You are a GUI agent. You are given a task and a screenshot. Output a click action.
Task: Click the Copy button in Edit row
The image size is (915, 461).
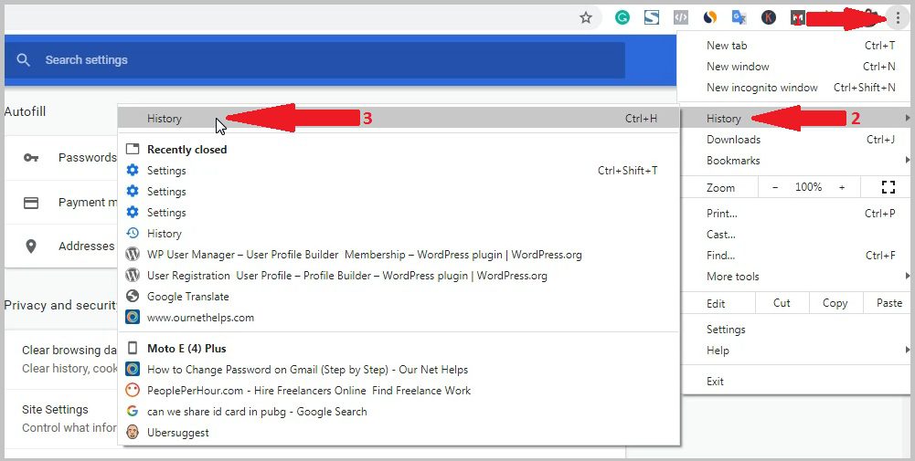(835, 303)
